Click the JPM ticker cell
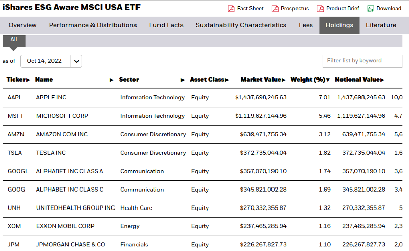This screenshot has width=409, height=251. 14,245
